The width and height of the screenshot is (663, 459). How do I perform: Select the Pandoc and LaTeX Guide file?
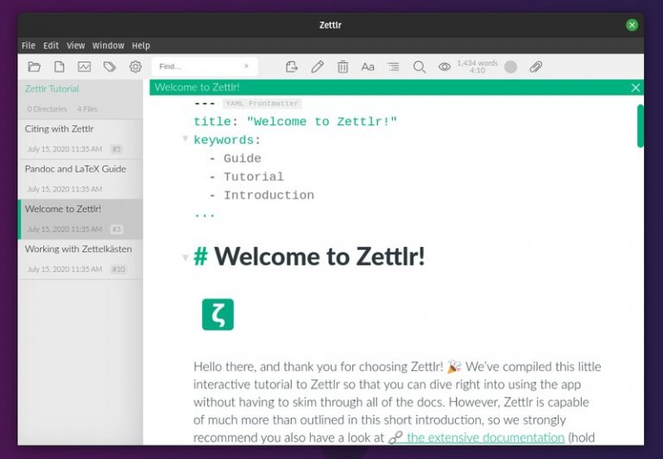75,169
